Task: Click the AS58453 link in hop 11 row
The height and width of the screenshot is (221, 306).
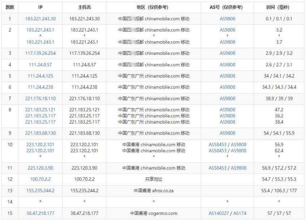Action: pyautogui.click(x=217, y=168)
